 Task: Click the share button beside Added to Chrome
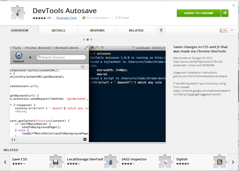point(225,13)
